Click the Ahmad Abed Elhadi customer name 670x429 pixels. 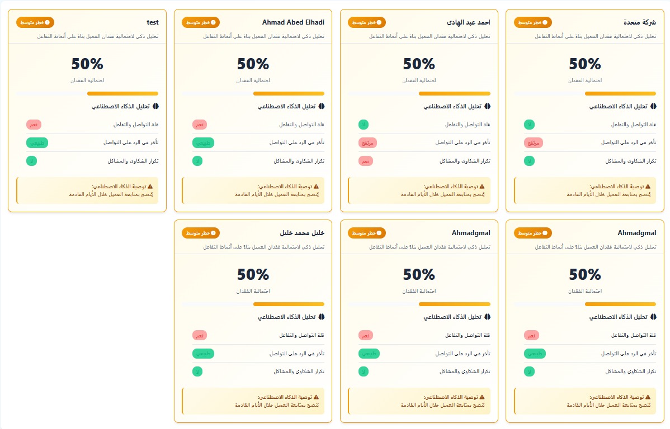(x=292, y=22)
